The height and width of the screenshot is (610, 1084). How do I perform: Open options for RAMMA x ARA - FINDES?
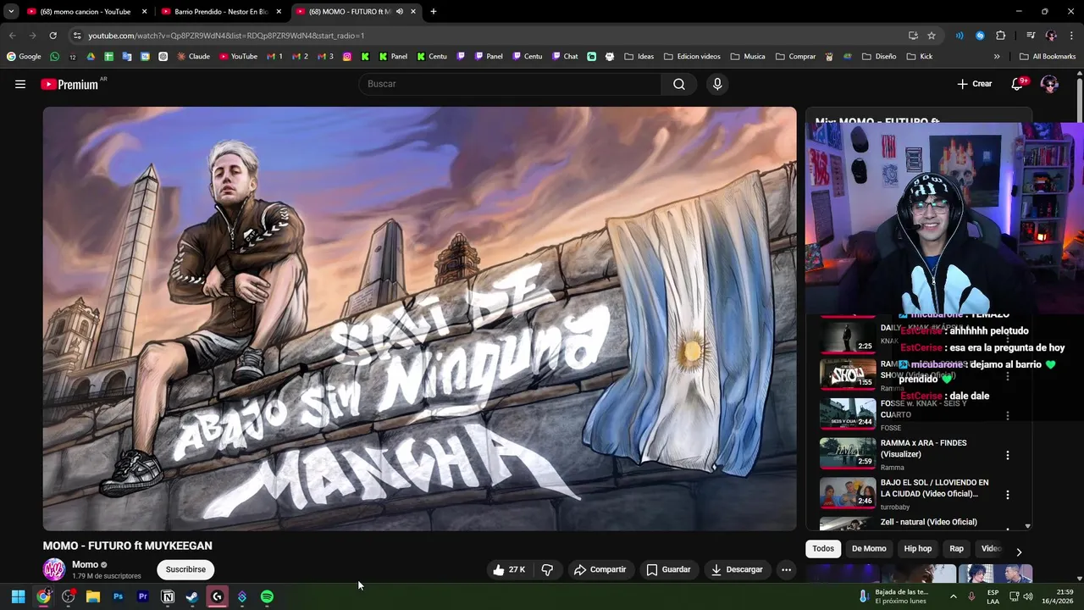coord(1007,455)
